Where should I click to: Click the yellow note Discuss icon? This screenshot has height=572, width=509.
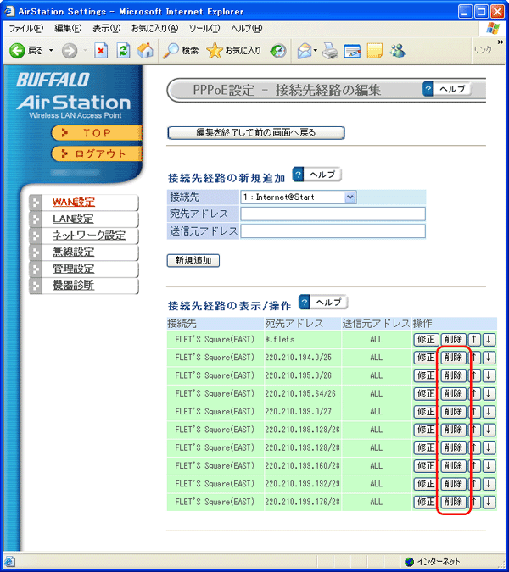(x=374, y=51)
